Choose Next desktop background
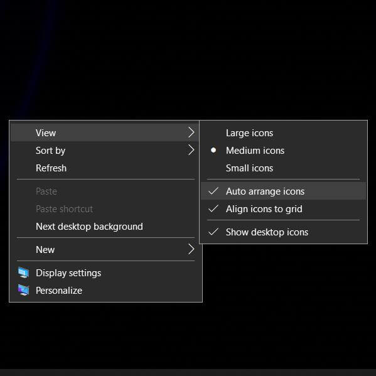Viewport: 376px width, 376px height. 105,227
